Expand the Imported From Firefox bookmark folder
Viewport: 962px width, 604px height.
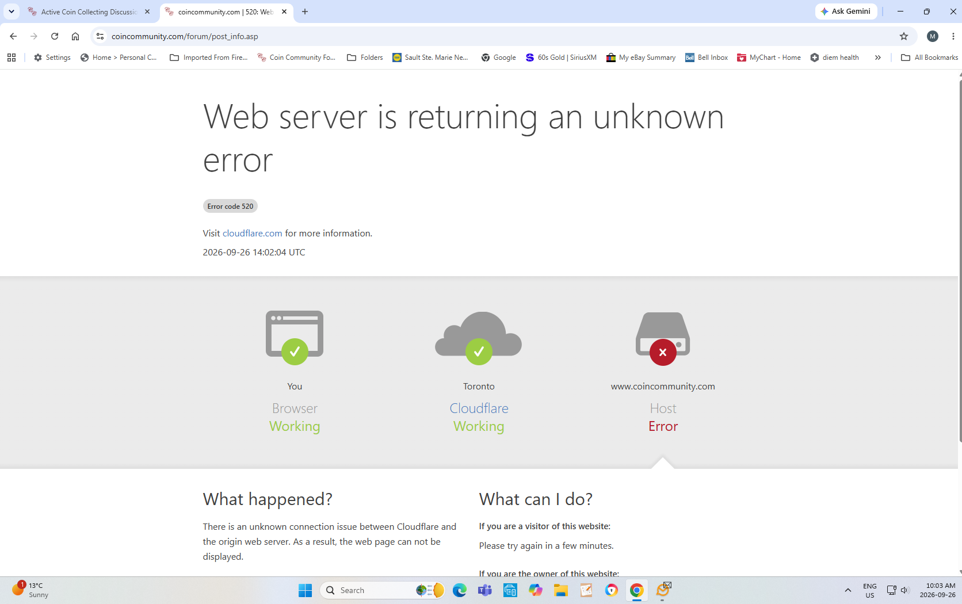click(209, 58)
